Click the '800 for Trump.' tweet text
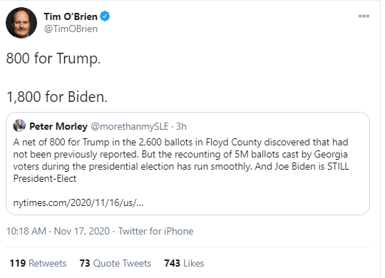This screenshot has width=385, height=278. 53,58
